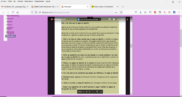Open the Archivo menu
Screen dimensions: 182x97
pyautogui.click(x=3, y=1)
